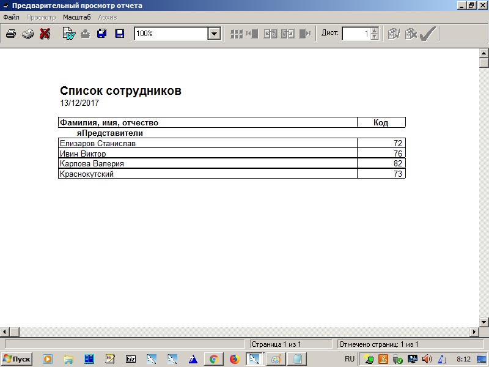Open the Файл menu

coord(12,17)
